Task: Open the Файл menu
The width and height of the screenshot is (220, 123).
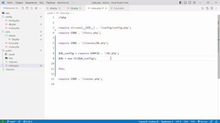Action: [x=10, y=3]
